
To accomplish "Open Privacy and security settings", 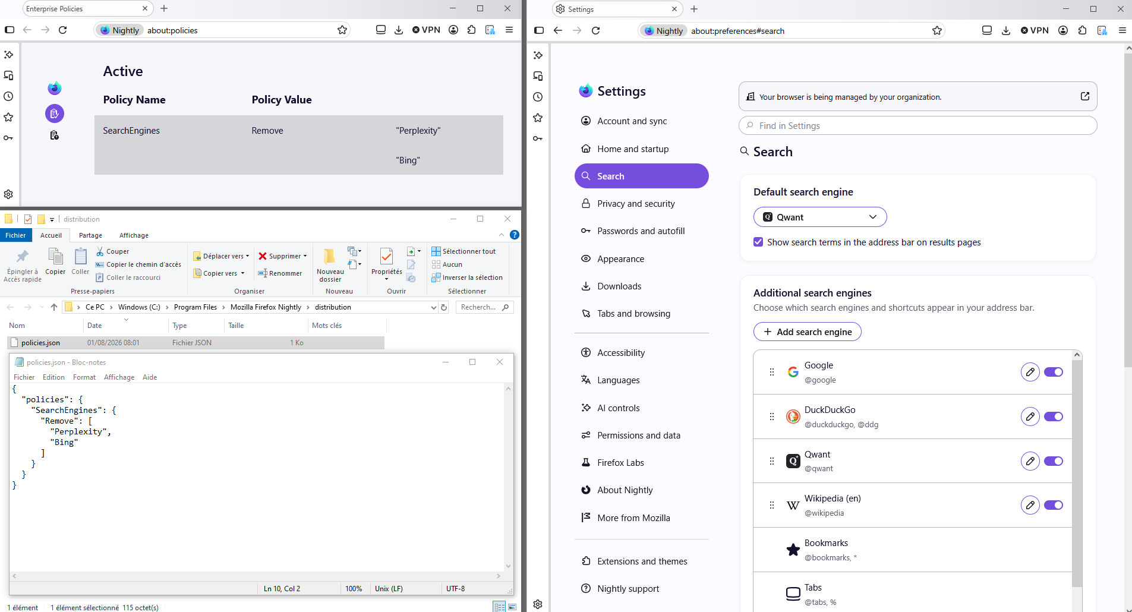I will click(642, 204).
